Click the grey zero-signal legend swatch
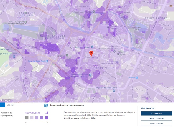The width and height of the screenshot is (174, 129). point(27,118)
